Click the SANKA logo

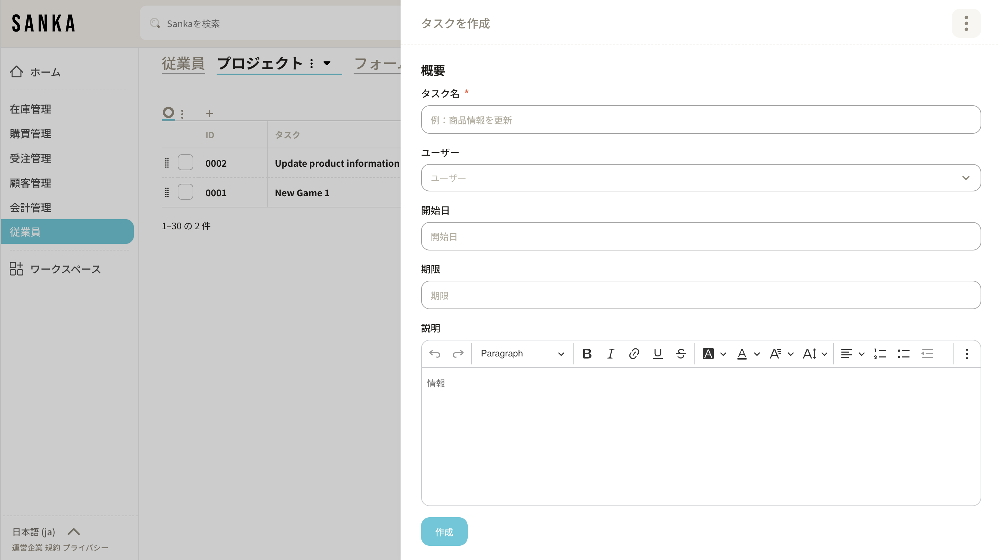tap(43, 23)
